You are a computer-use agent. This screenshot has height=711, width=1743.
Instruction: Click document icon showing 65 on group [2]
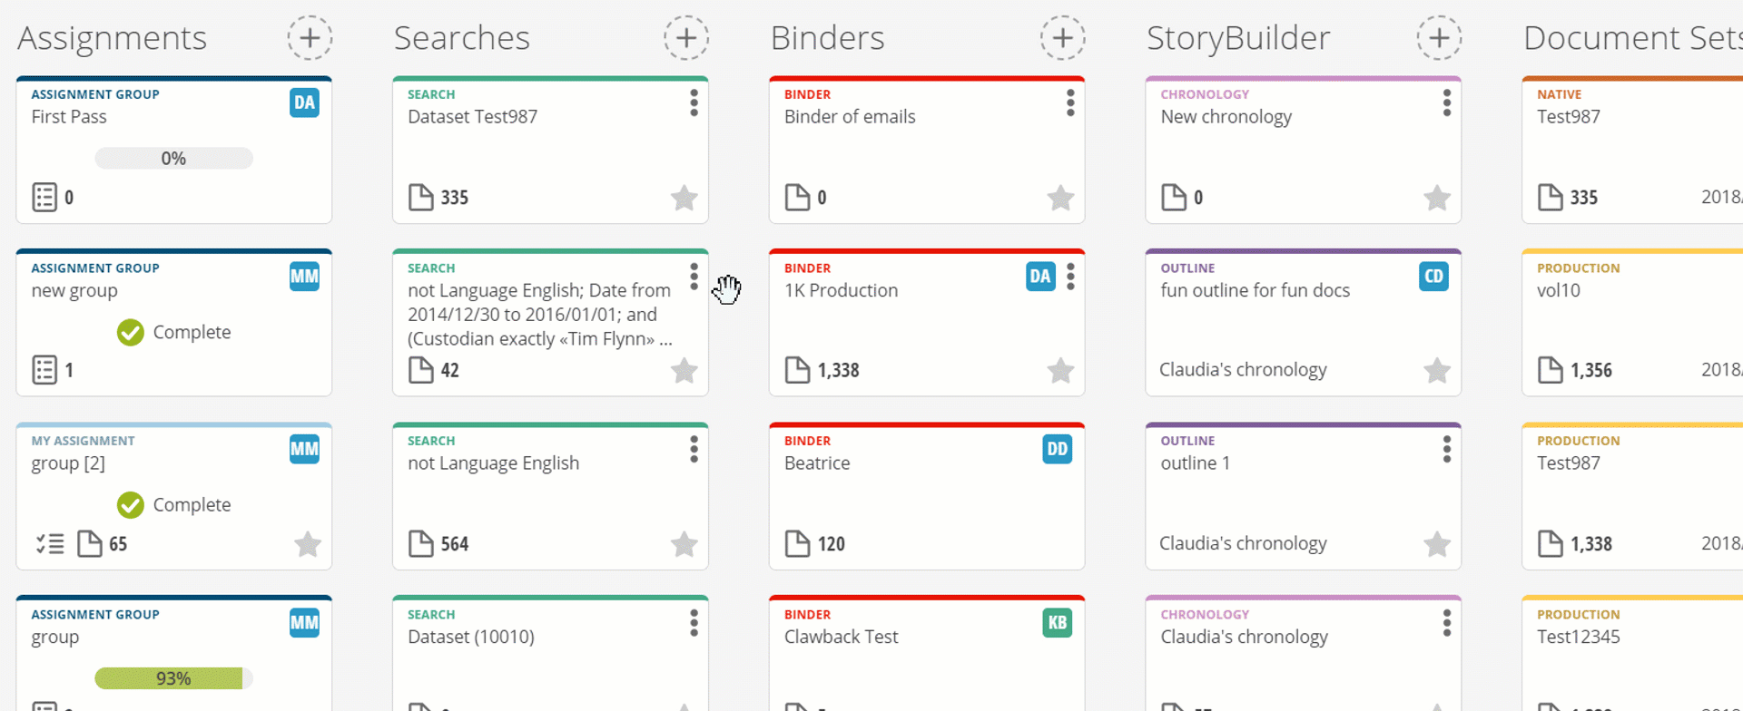coord(89,544)
